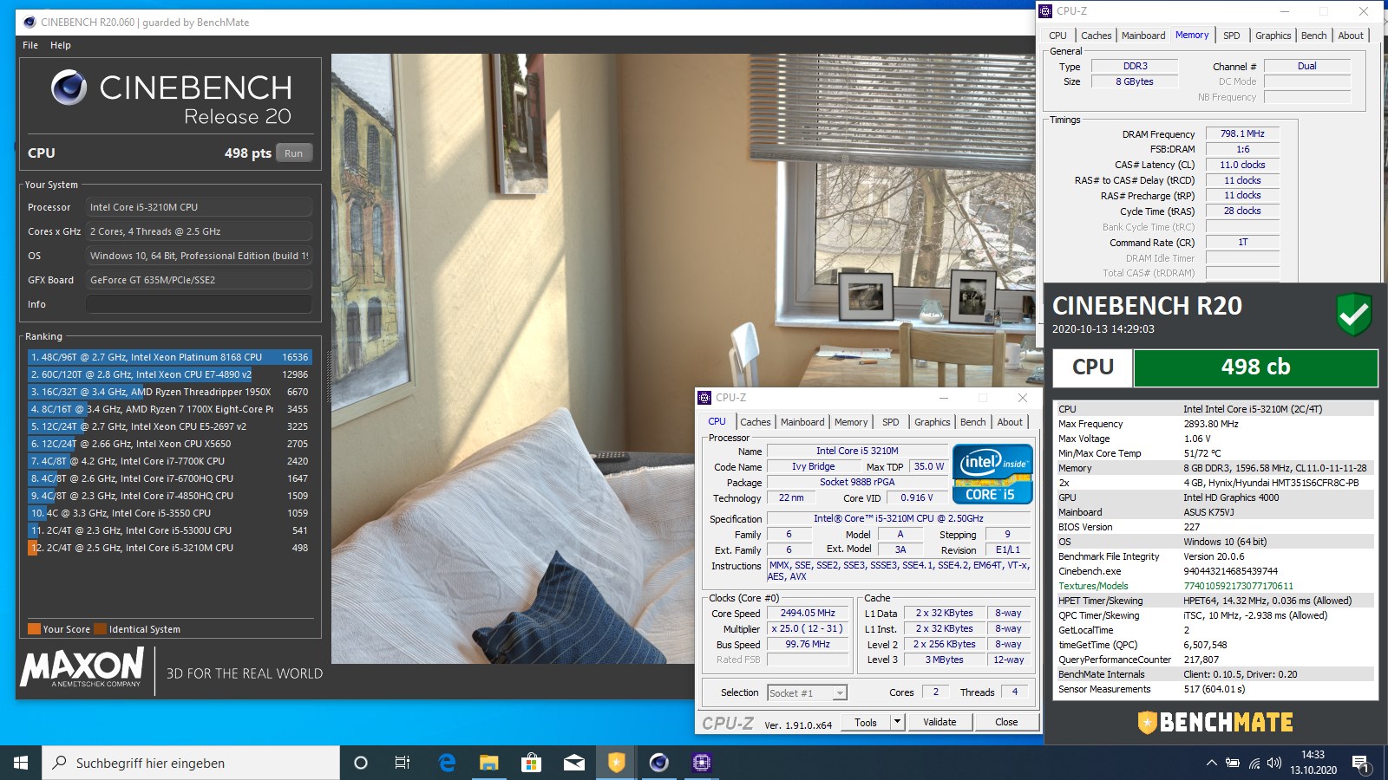1388x780 pixels.
Task: Switch to CPU tab in upper CPU-Z
Action: click(x=1057, y=36)
